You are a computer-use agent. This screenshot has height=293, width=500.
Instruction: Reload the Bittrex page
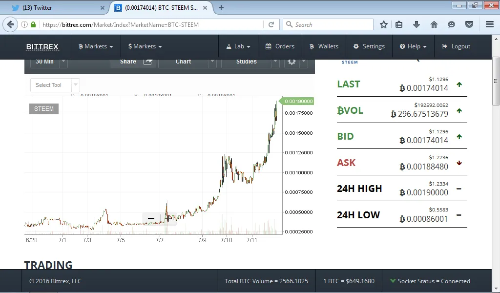271,24
